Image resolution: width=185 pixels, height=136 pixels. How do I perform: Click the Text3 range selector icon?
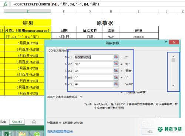tap(116, 71)
